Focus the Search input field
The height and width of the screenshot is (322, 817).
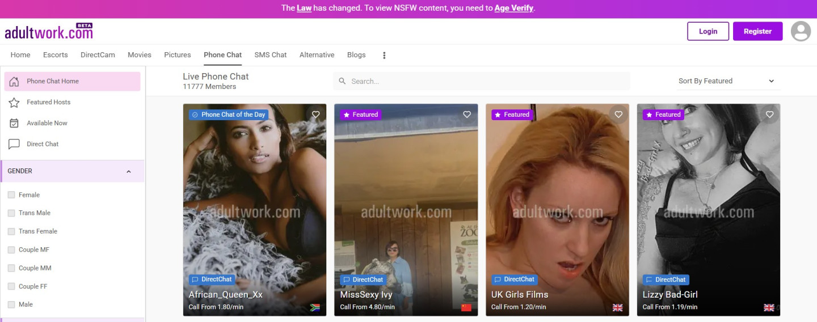click(482, 81)
